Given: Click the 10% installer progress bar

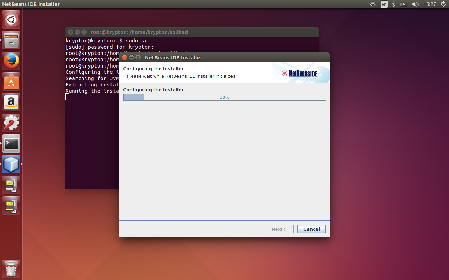Looking at the screenshot, I should 224,97.
